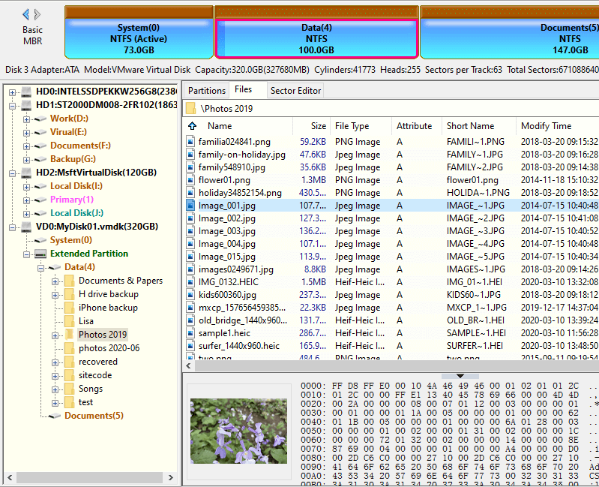Expand the Songs folder in tree
Screen dimensions: 599x487
pos(55,389)
